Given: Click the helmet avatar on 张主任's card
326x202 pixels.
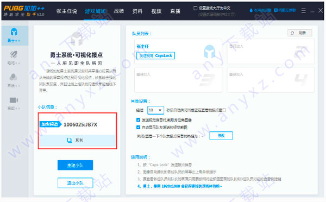Looking at the screenshot, I should click(x=209, y=51).
